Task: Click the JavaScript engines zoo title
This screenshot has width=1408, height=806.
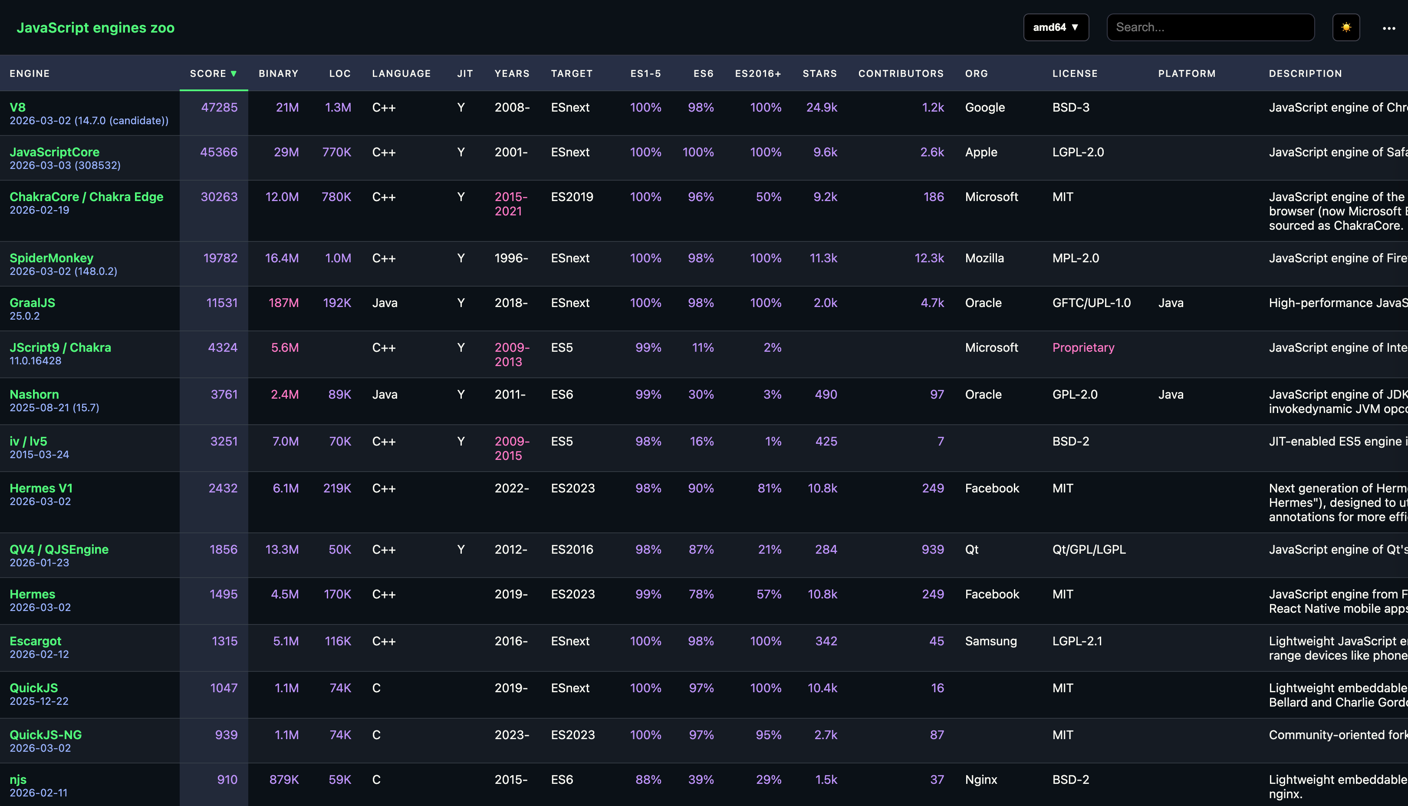Action: tap(95, 28)
